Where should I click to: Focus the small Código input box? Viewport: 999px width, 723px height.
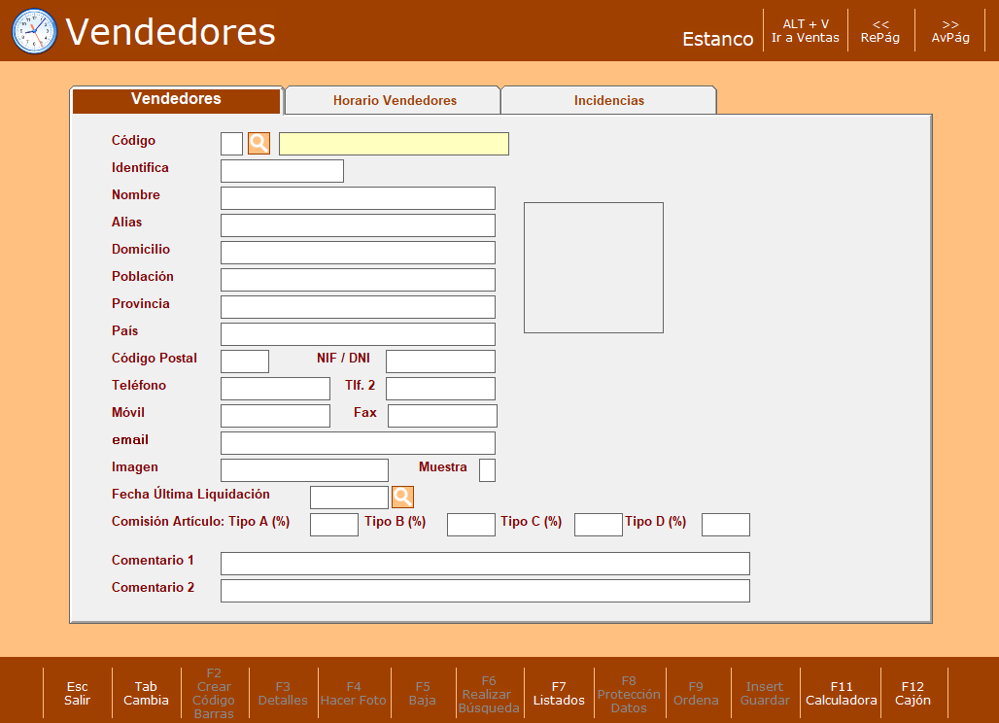tap(231, 143)
